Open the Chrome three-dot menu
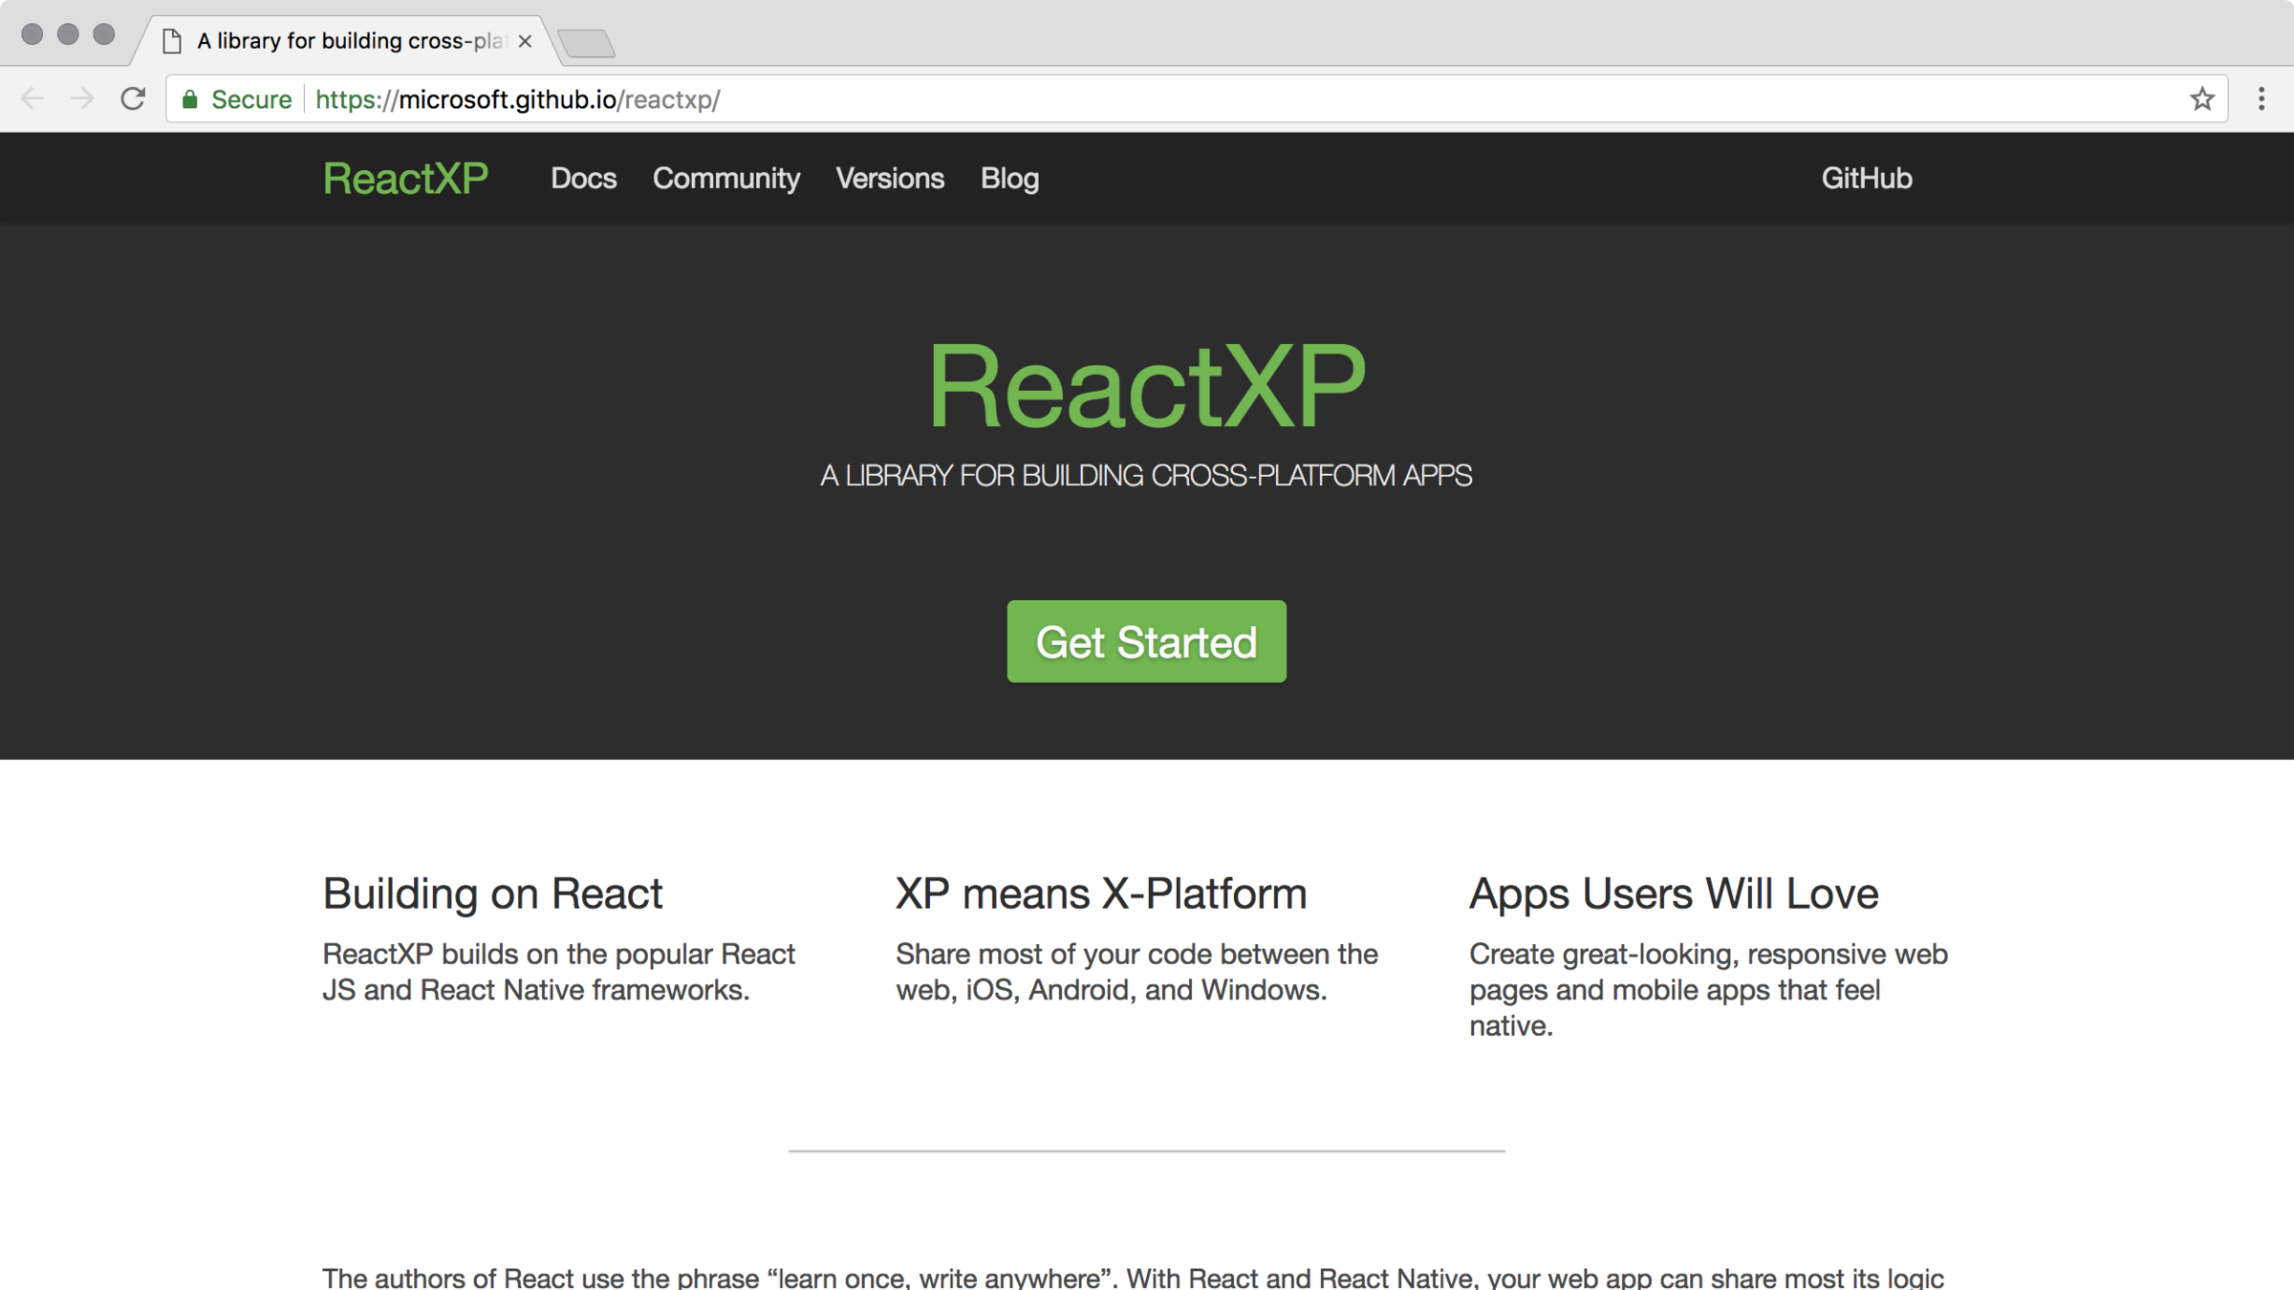This screenshot has height=1290, width=2294. point(2262,98)
